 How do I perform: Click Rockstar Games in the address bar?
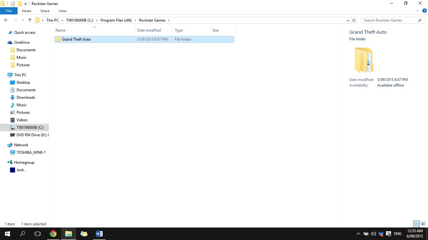[152, 20]
